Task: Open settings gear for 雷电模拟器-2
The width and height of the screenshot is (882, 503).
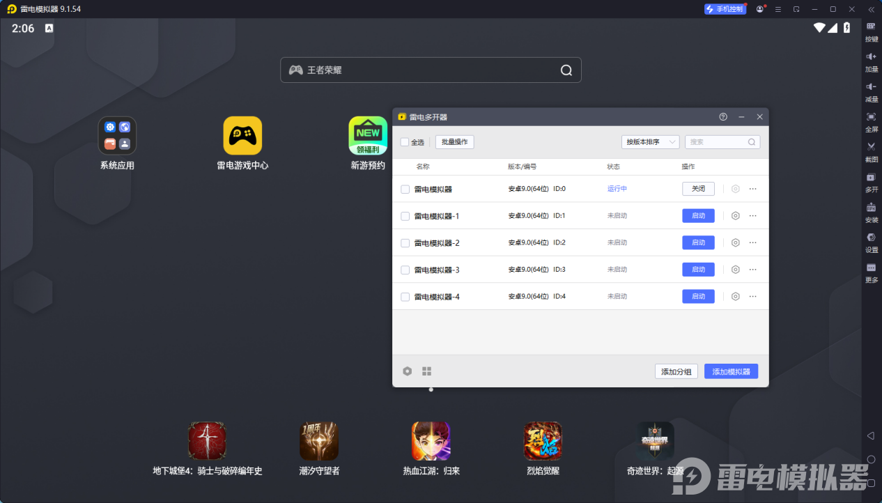Action: pos(735,242)
